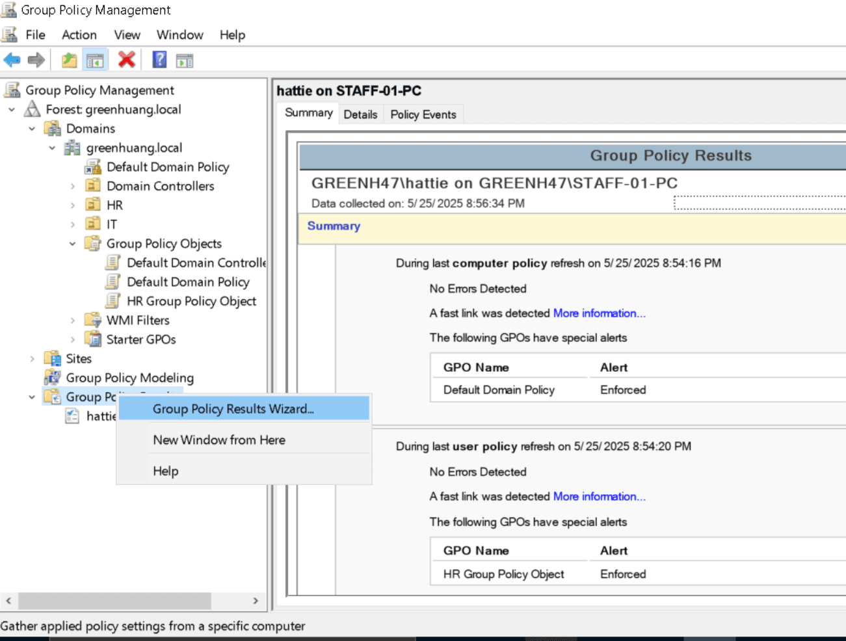Select Default Domain Policy under Group Policy Objects
The width and height of the screenshot is (846, 641).
[188, 282]
